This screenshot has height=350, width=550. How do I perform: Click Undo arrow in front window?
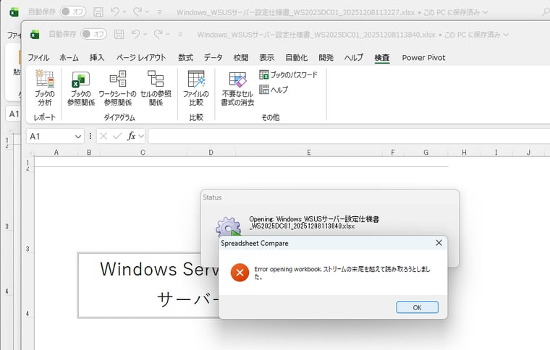click(x=135, y=34)
